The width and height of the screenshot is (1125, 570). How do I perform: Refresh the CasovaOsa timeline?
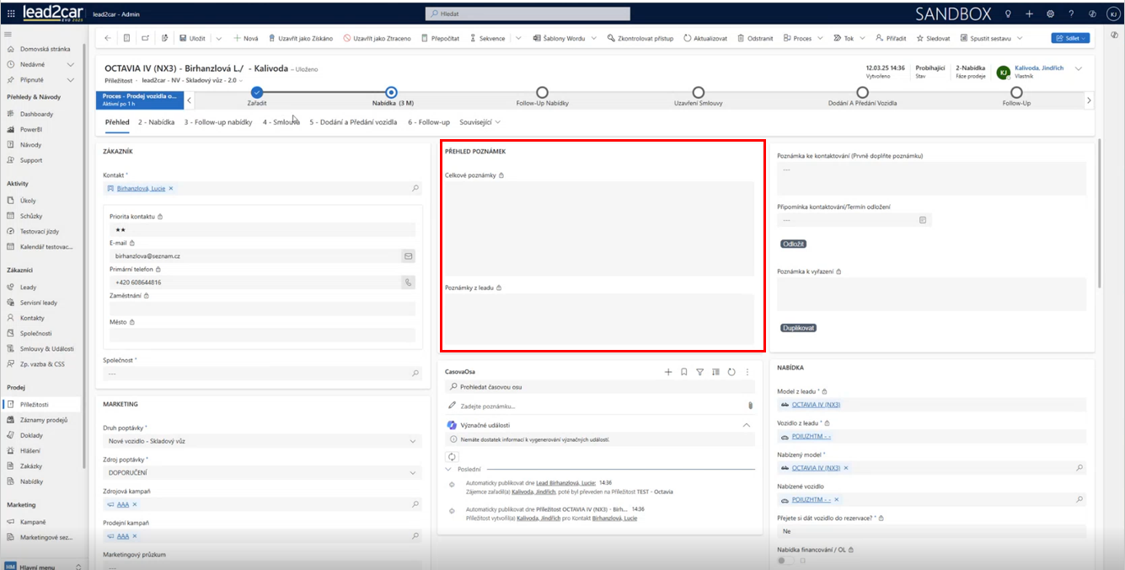click(x=731, y=371)
